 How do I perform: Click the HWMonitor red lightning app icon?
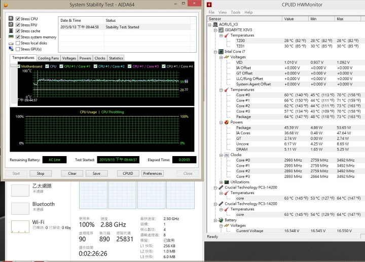(209, 5)
